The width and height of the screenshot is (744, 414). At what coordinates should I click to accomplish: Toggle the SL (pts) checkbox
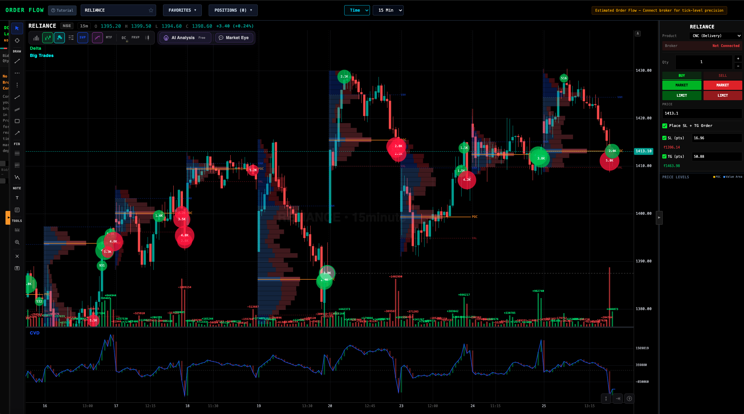[664, 138]
